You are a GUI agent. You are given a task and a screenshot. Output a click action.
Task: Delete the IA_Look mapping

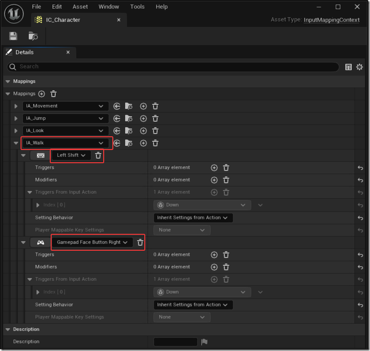pos(155,131)
